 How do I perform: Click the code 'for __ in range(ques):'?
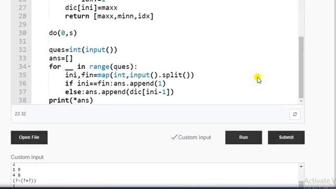93,67
